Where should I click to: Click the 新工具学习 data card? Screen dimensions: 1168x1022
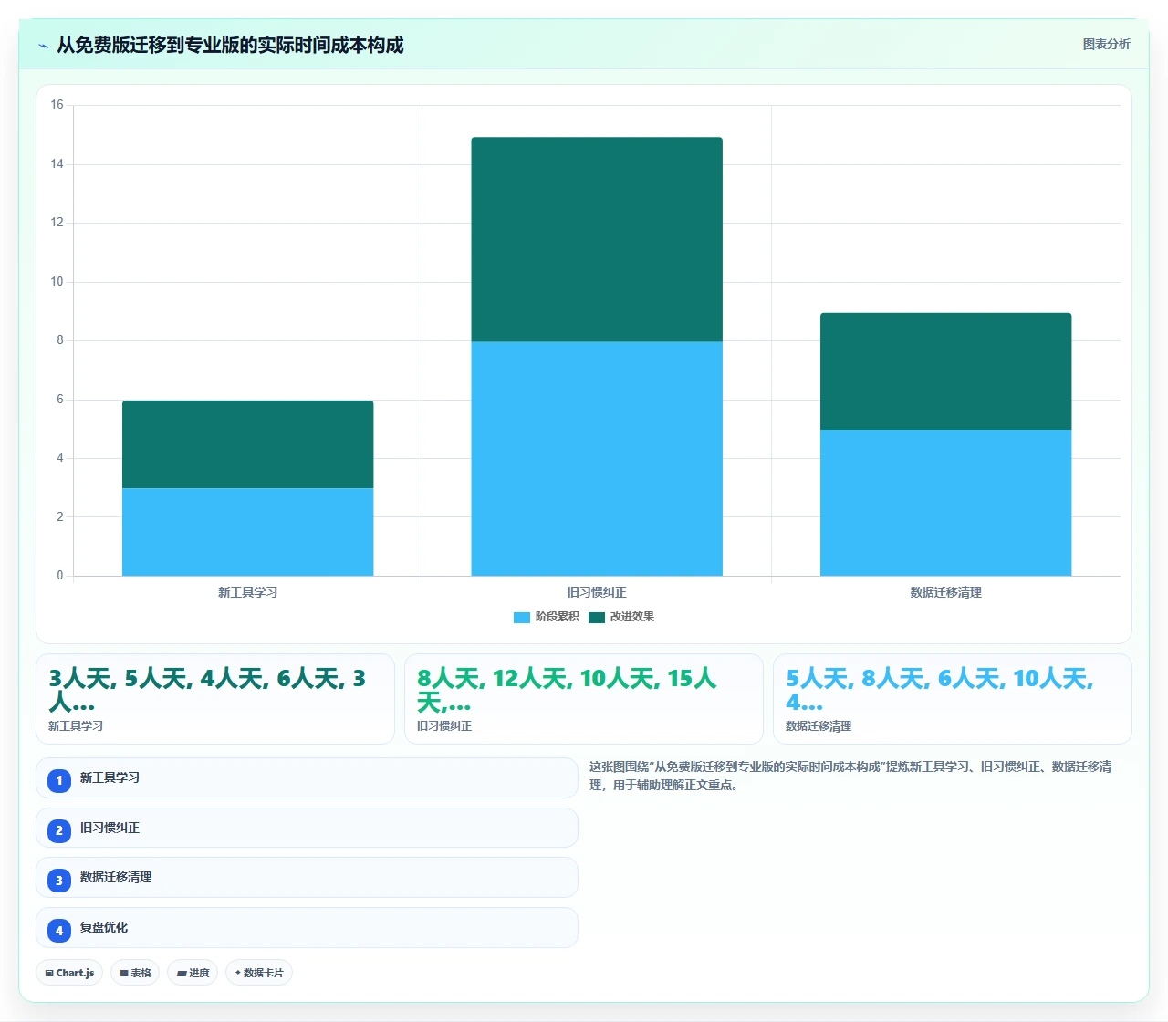215,699
